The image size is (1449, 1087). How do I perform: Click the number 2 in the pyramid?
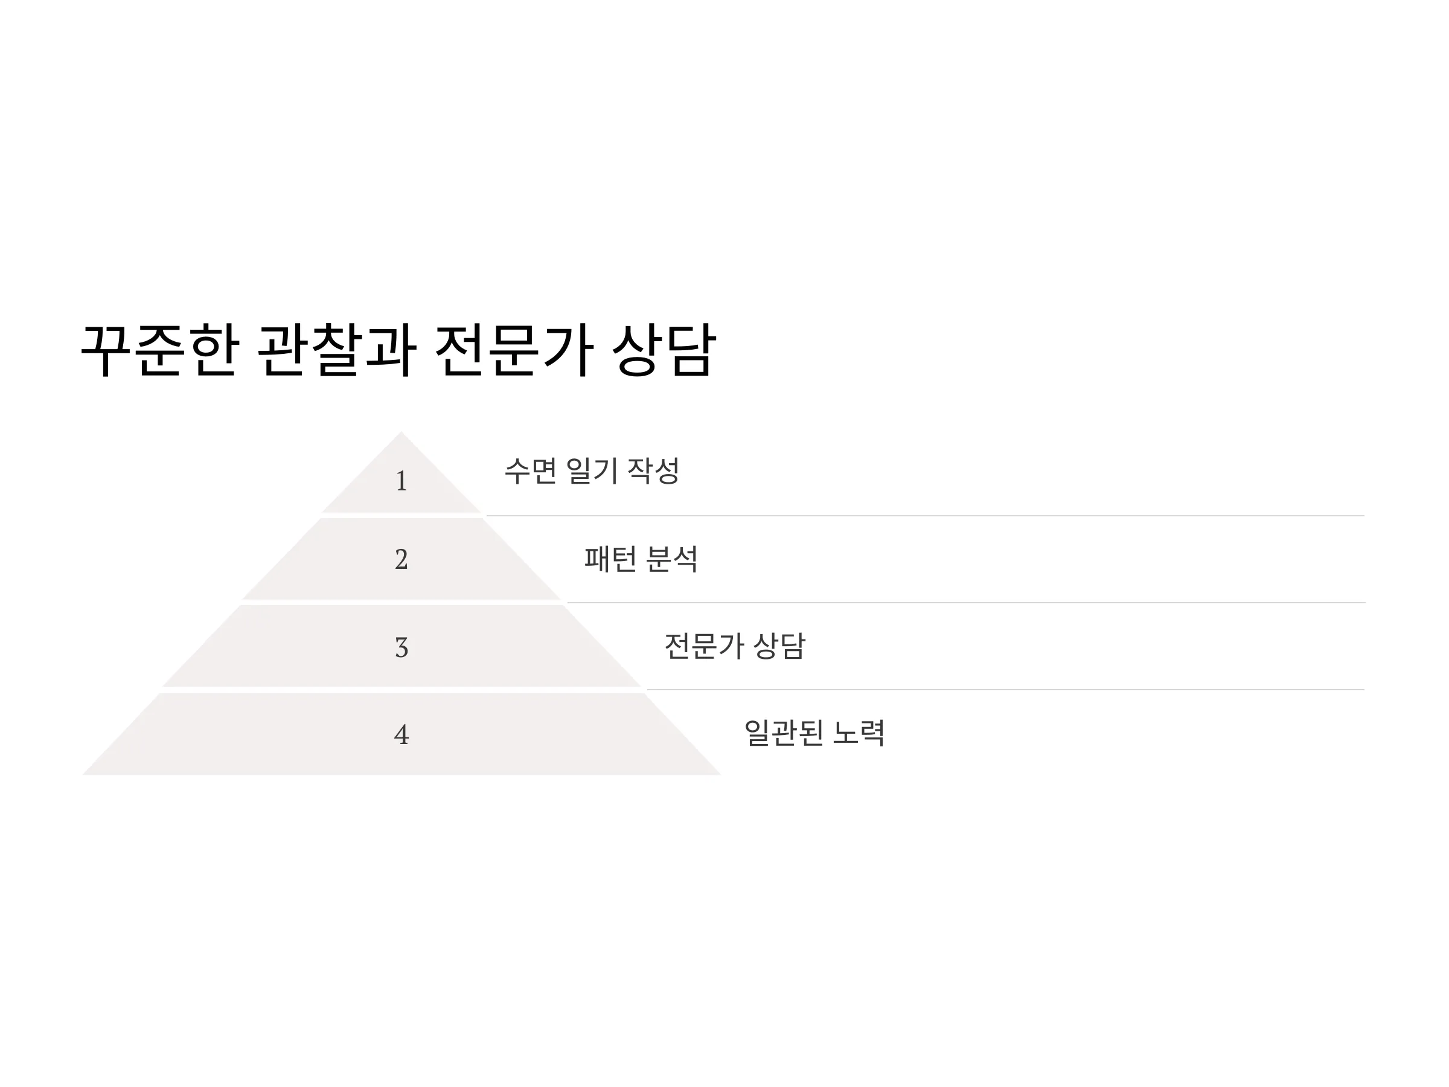tap(401, 560)
